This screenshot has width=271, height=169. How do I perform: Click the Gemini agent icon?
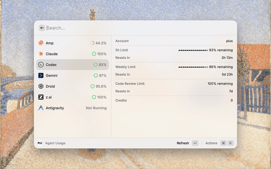coord(41,76)
